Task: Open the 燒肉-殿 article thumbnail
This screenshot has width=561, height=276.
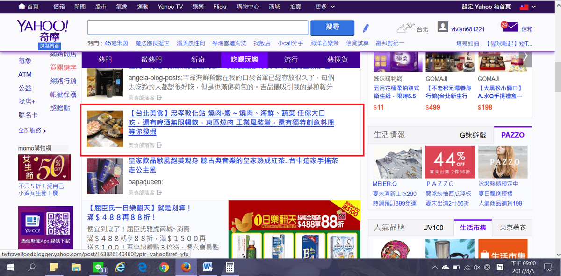Action: [105, 128]
